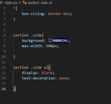Click line number 7 in the gutter
Screen dimensions: 111x104
5,41
